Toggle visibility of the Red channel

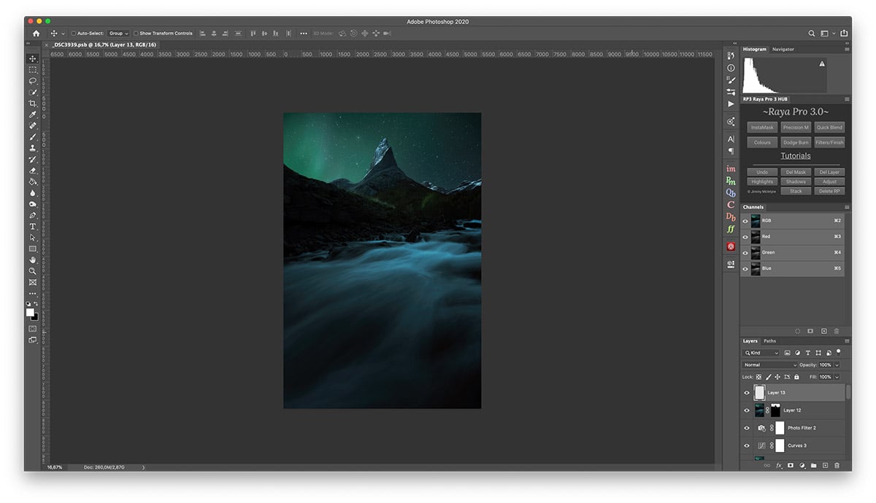[x=745, y=237]
